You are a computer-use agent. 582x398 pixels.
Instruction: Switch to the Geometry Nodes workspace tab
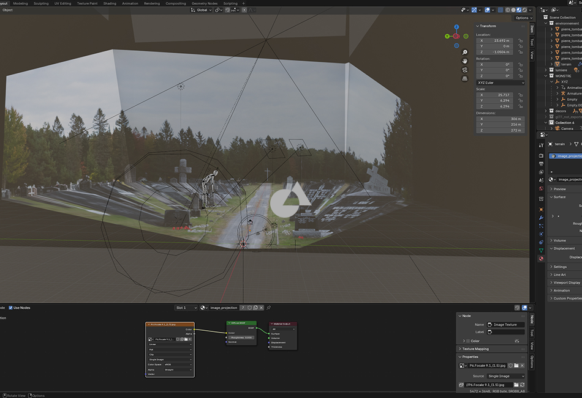[x=204, y=3]
